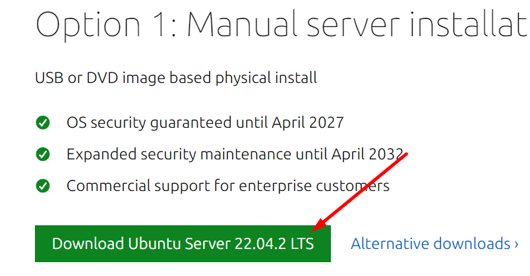
Task: Click the green checkmark beside OS security guaranteed
Action: click(x=43, y=123)
